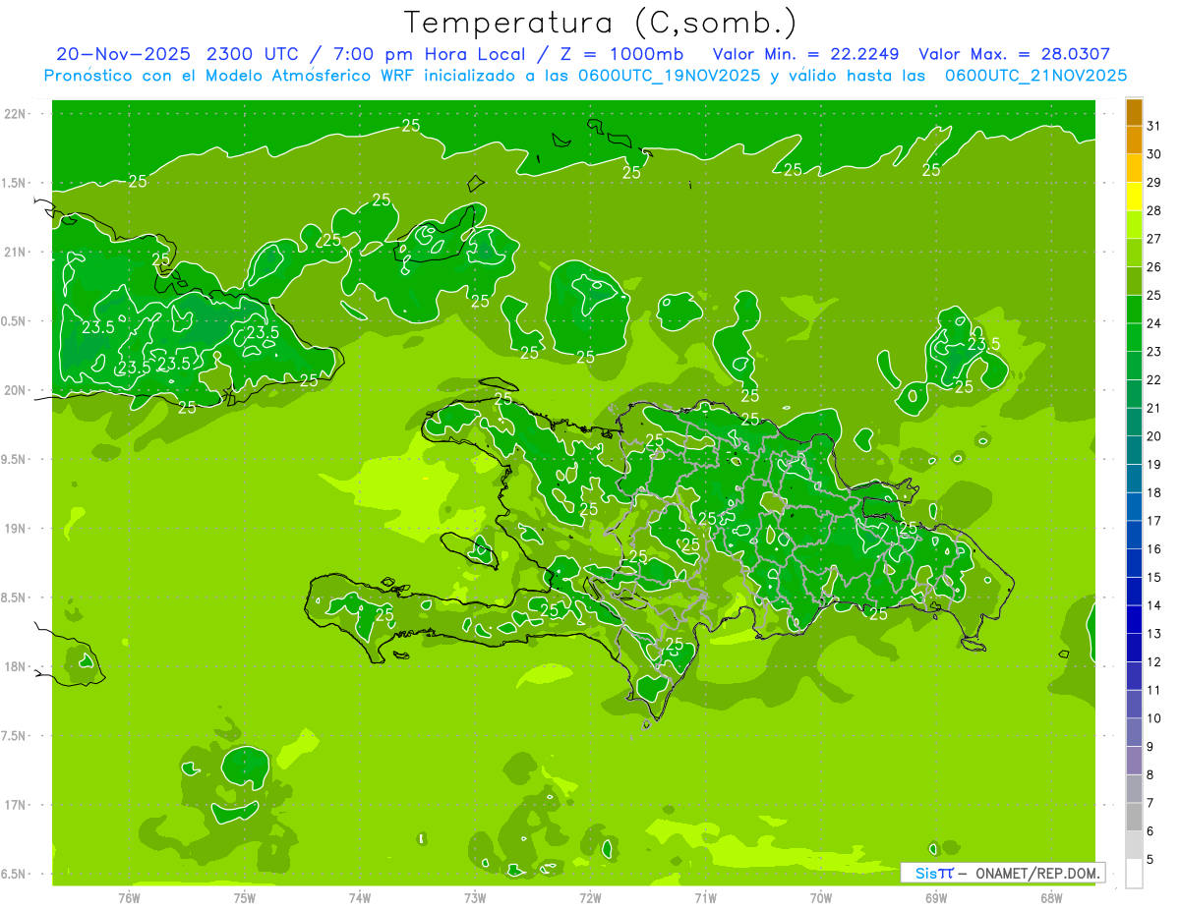Click the "17N" latitude axis label
The height and width of the screenshot is (911, 1180).
click(15, 805)
